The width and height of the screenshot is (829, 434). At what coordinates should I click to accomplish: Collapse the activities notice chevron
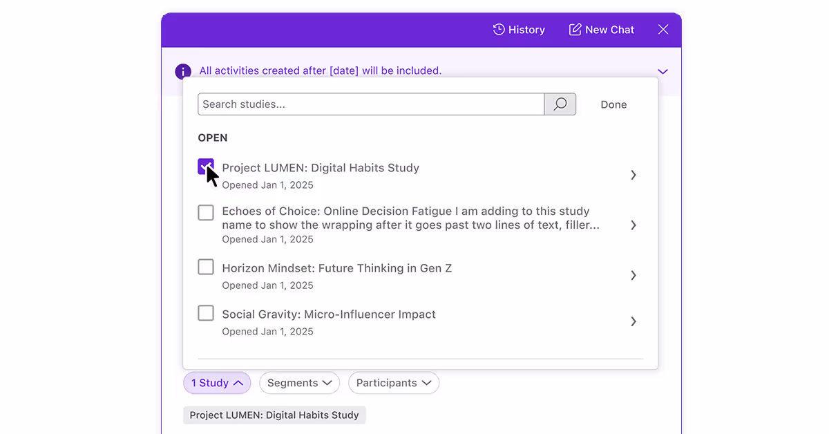pos(663,71)
